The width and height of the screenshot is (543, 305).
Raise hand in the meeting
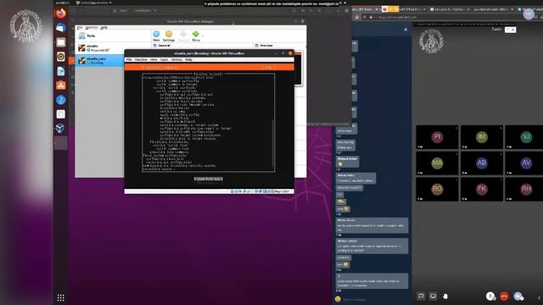pyautogui.click(x=445, y=296)
